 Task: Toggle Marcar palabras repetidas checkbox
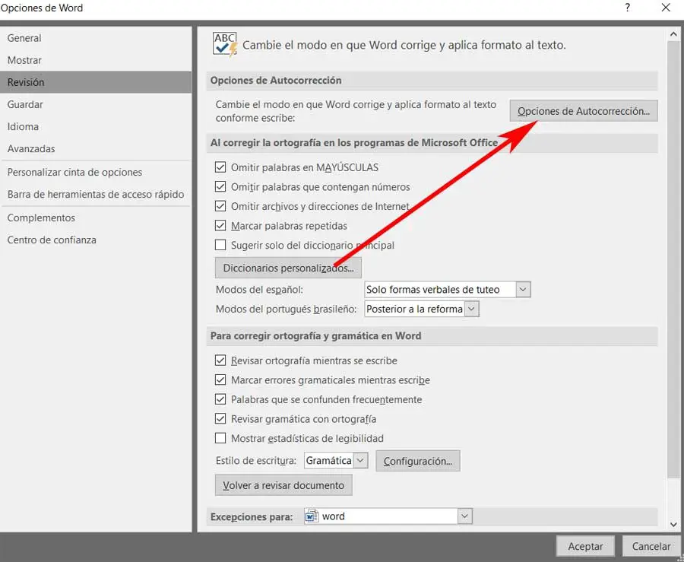pos(220,226)
